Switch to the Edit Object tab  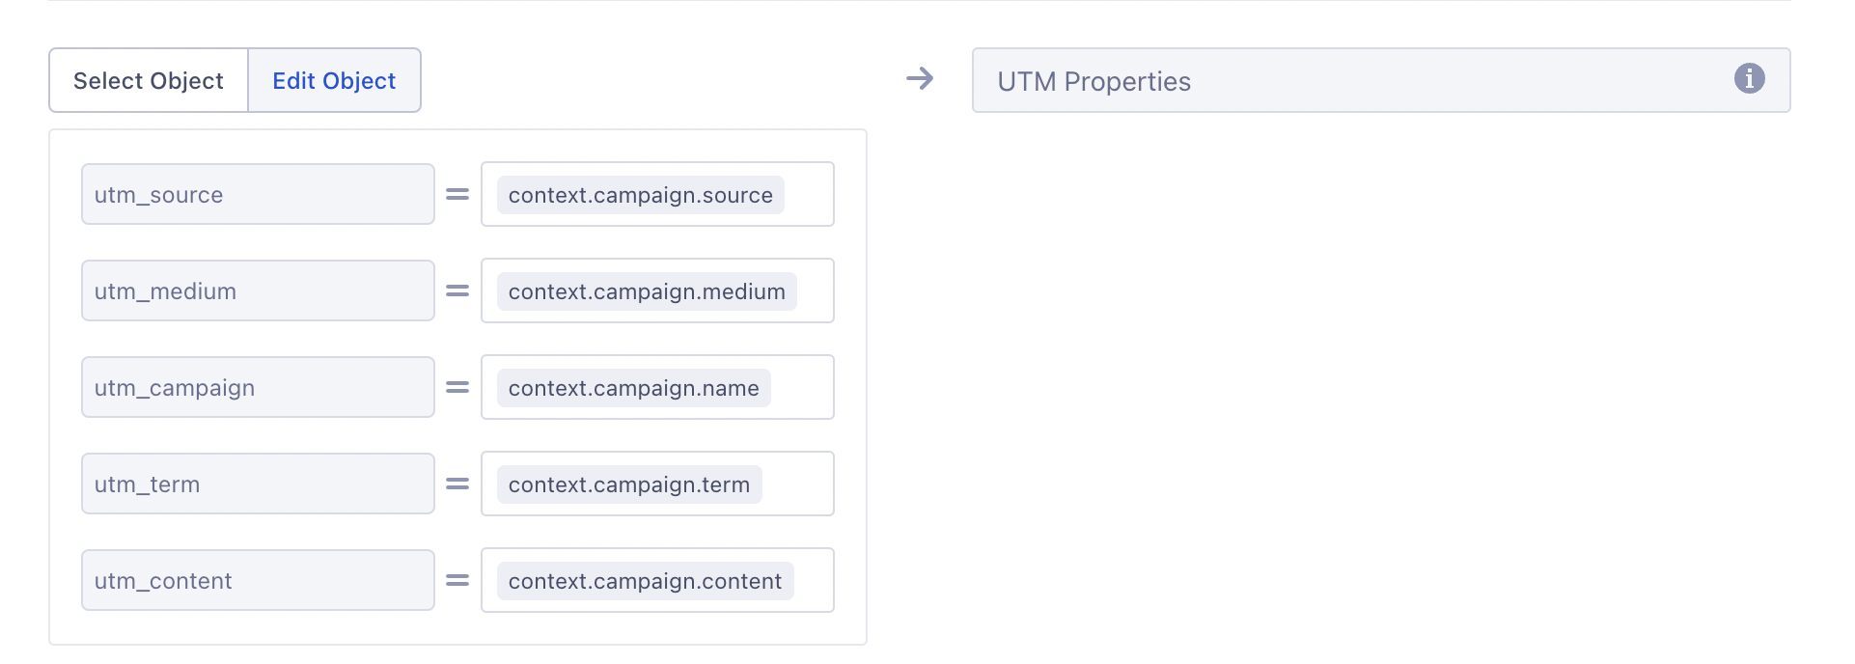(334, 80)
